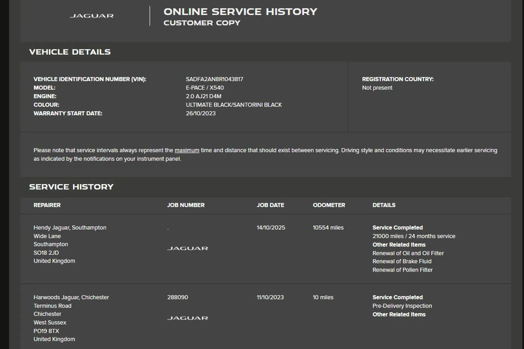The height and width of the screenshot is (349, 524).
Task: Click the "JOB NUMBER" column header
Action: click(186, 205)
